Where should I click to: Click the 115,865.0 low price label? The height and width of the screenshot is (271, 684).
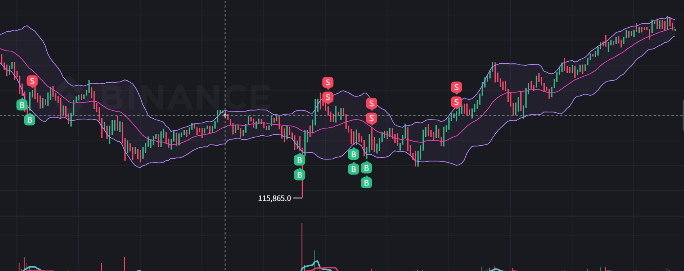274,198
